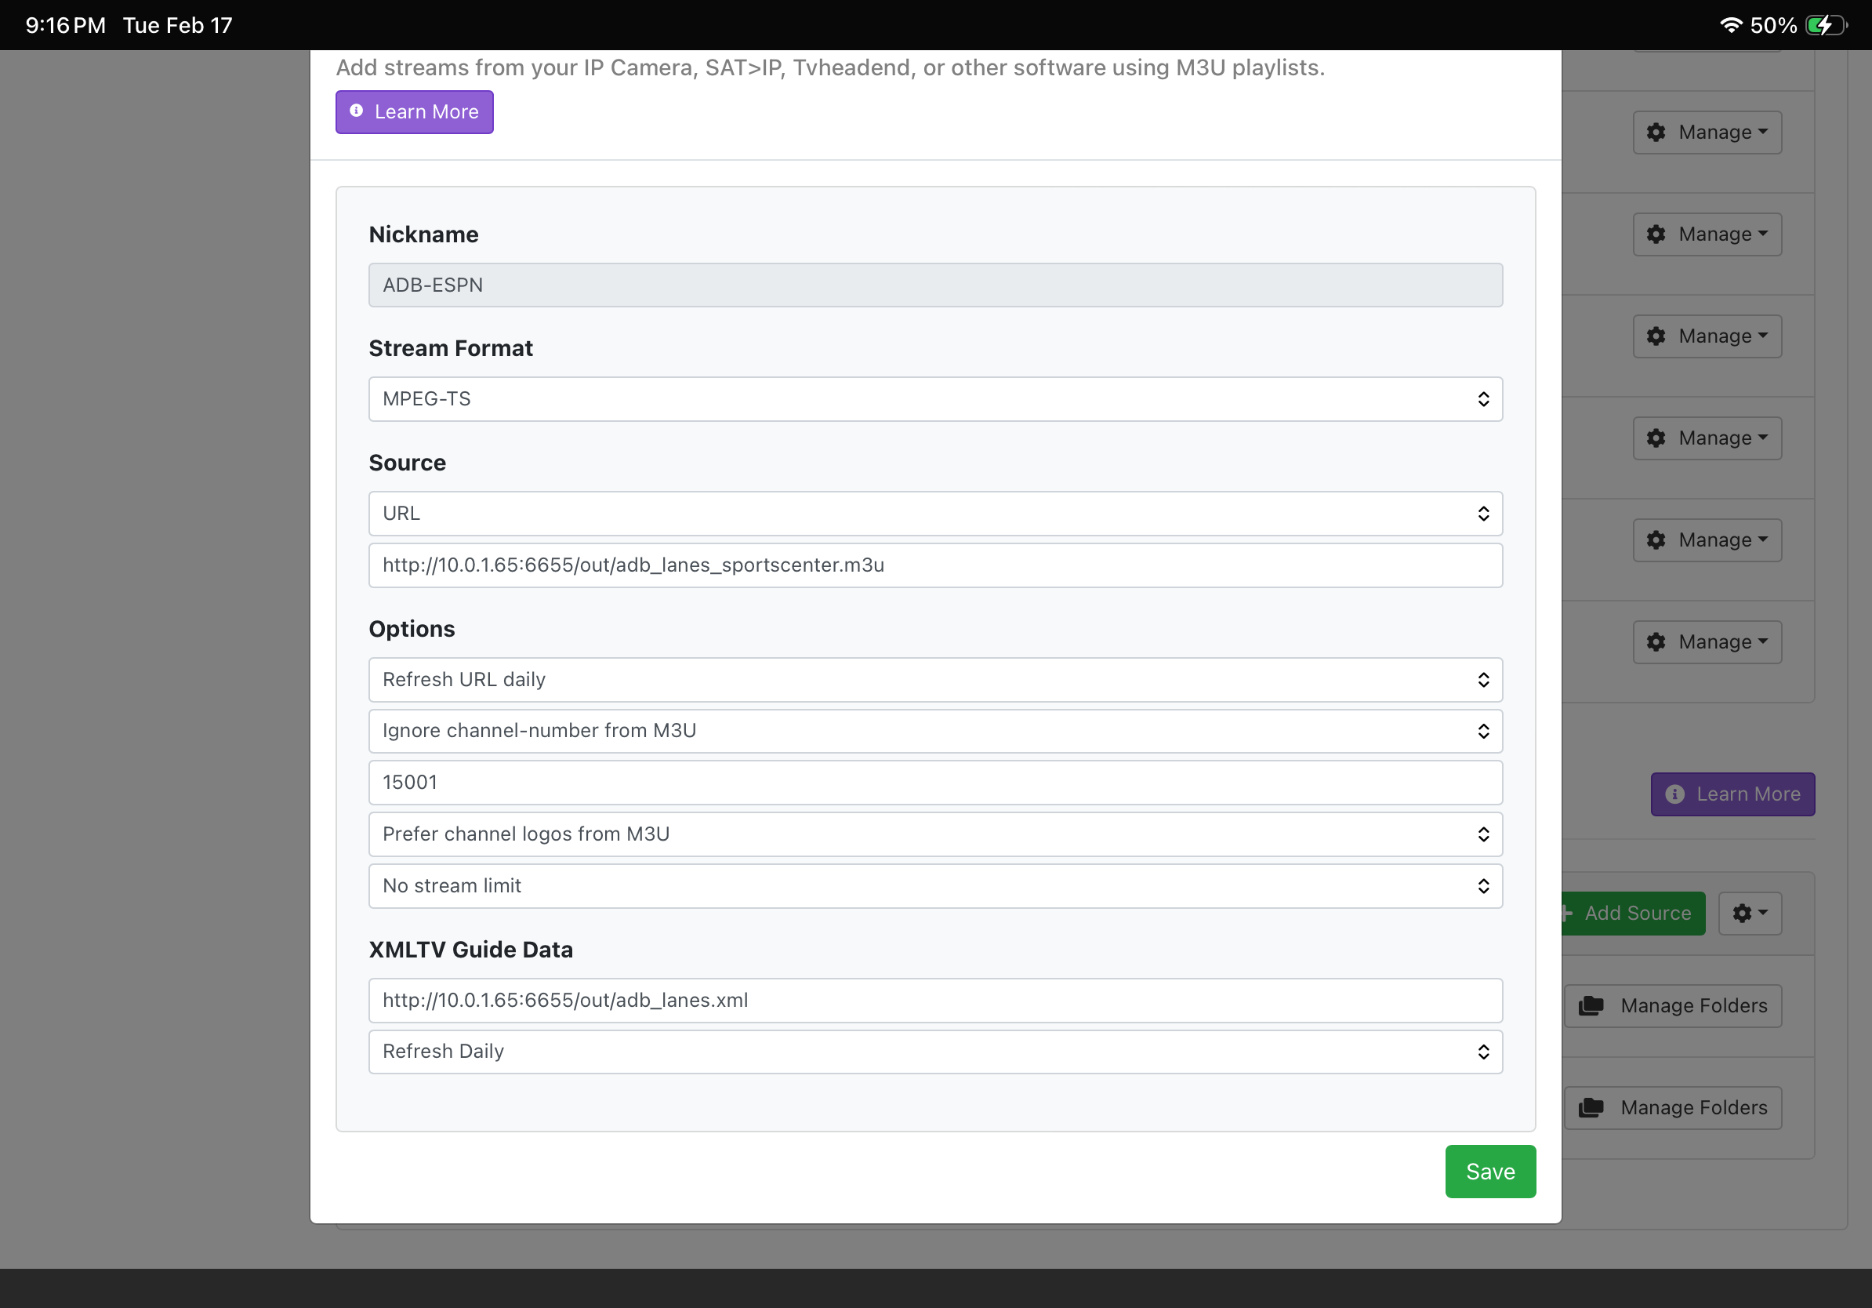Viewport: 1872px width, 1308px height.
Task: Expand the No stream limit dropdown
Action: (935, 885)
